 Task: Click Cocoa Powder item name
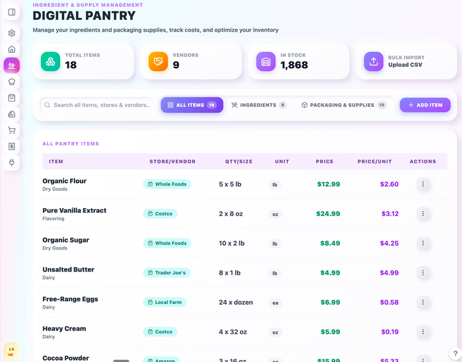point(66,358)
